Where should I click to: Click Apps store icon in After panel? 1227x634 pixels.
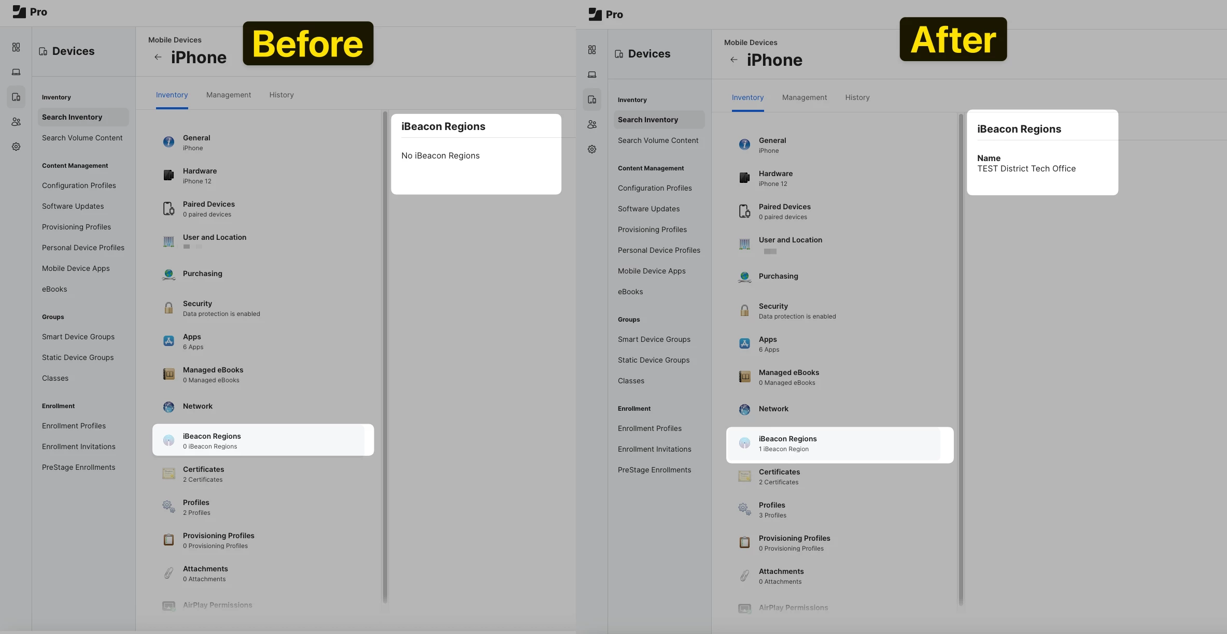tap(744, 343)
